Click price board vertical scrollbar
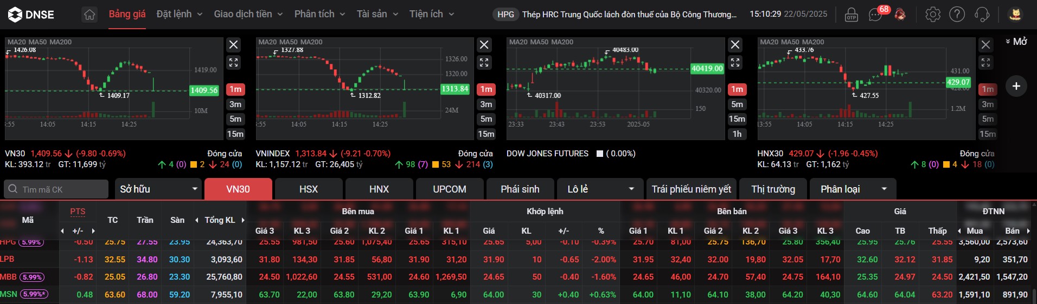Image resolution: width=1037 pixels, height=304 pixels. 1034,296
